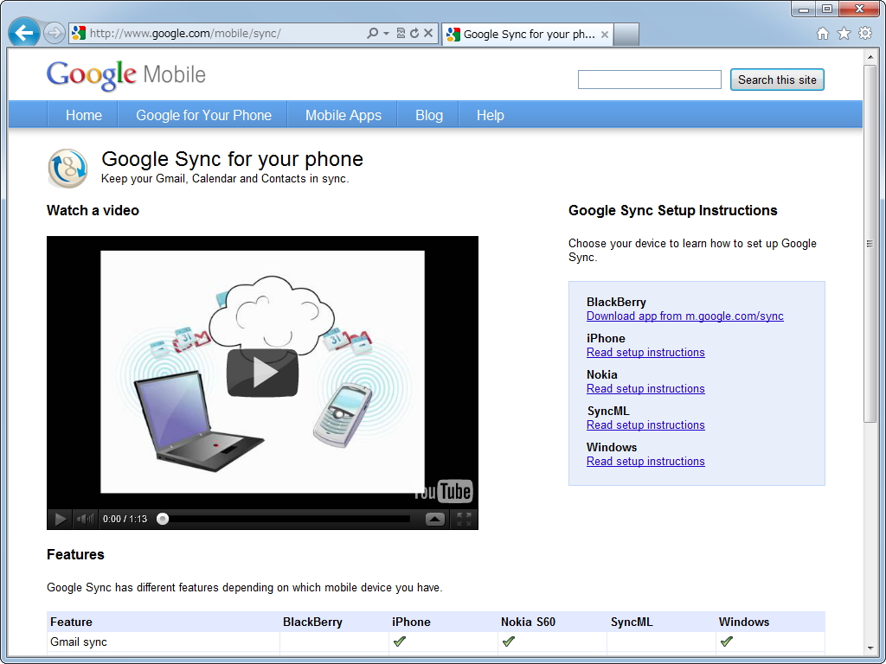Open the BlackBerry download link
This screenshot has width=886, height=664.
pos(684,316)
